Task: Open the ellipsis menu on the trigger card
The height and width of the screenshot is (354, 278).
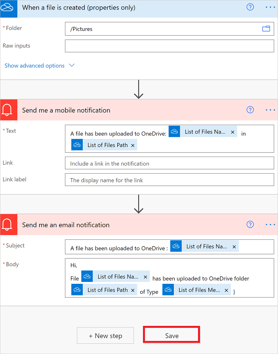Action: [x=270, y=7]
